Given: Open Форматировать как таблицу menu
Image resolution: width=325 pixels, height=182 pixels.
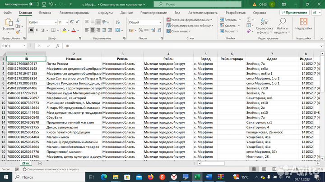Looking at the screenshot, I should click(x=190, y=25).
